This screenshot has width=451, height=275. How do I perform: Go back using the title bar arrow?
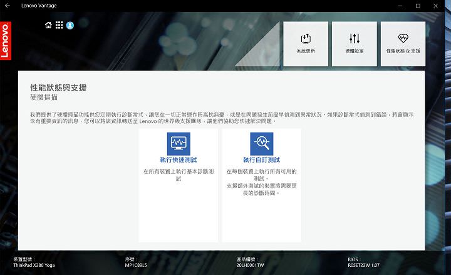click(x=7, y=6)
